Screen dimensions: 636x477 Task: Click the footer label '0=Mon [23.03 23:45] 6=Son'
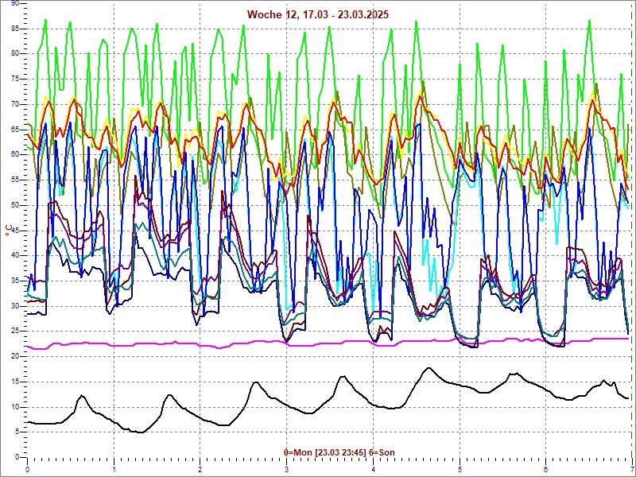(x=339, y=452)
